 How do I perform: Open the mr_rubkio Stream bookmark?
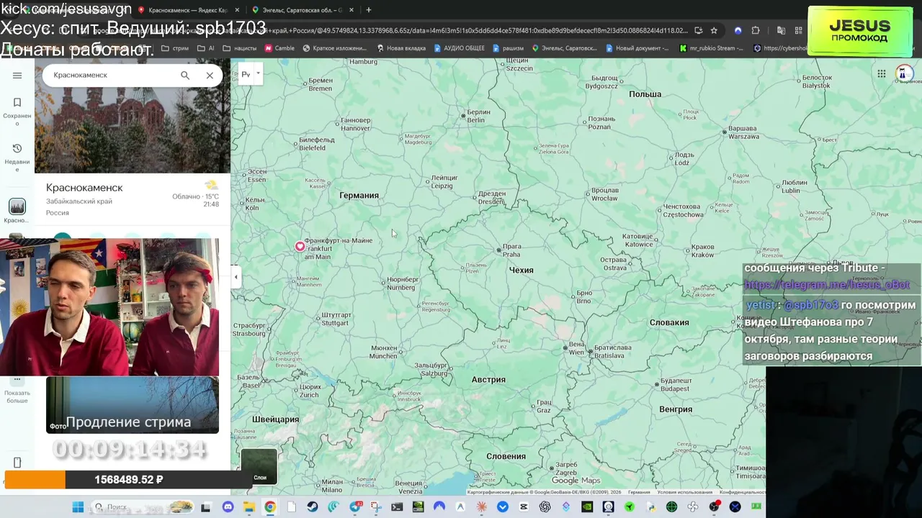point(712,48)
